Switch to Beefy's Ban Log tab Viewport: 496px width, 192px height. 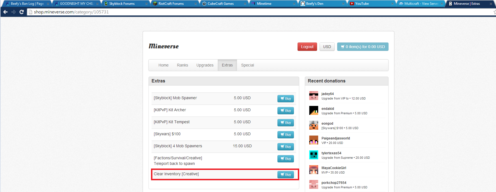pos(27,4)
